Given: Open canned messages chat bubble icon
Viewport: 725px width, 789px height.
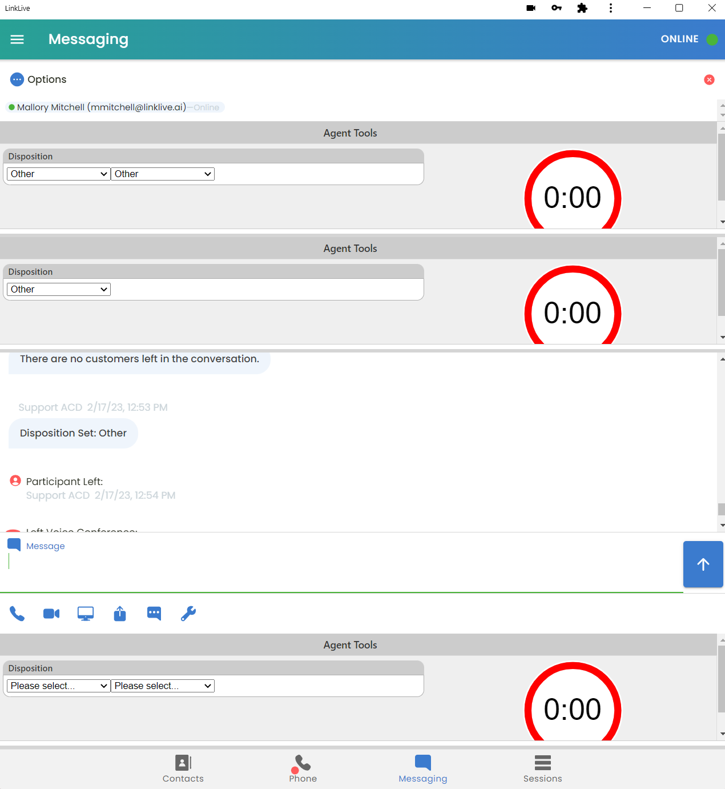Looking at the screenshot, I should point(154,614).
